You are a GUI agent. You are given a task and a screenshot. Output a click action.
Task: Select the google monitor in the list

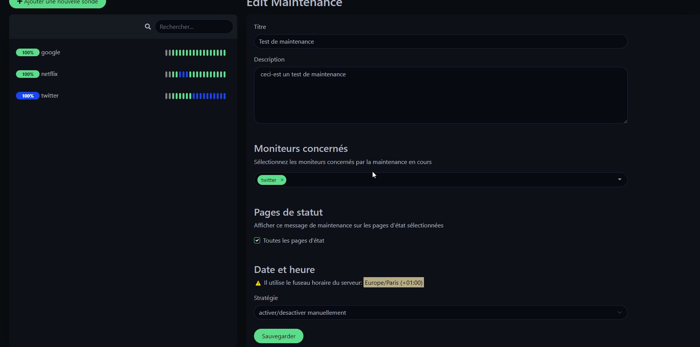tap(123, 52)
